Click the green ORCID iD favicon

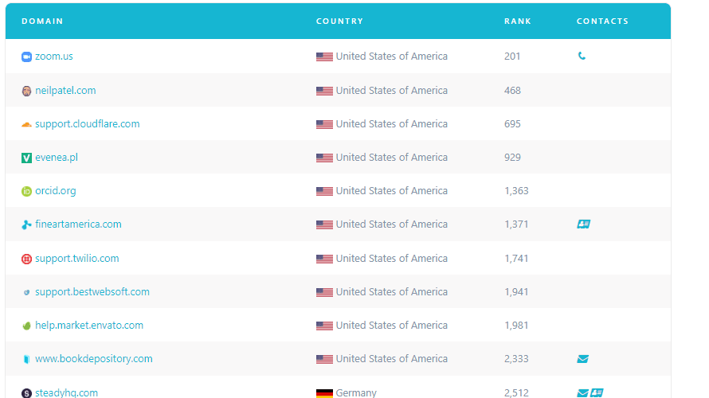tap(26, 192)
